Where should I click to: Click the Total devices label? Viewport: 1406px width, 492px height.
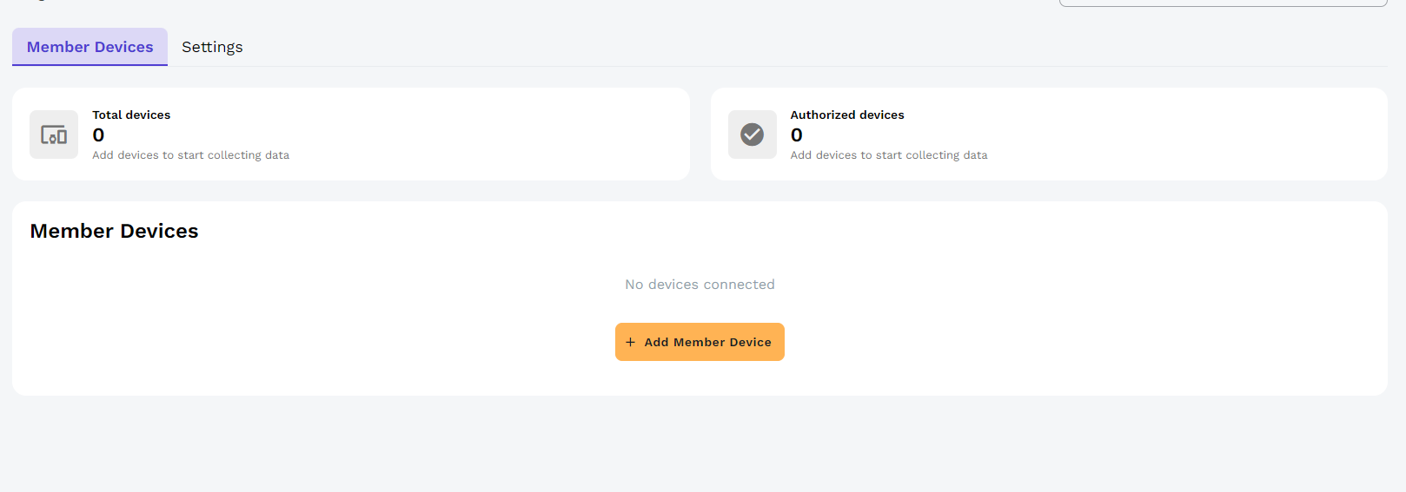[131, 115]
